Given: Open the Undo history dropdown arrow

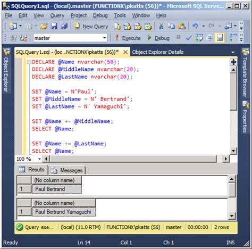Looking at the screenshot, I should point(204,26).
